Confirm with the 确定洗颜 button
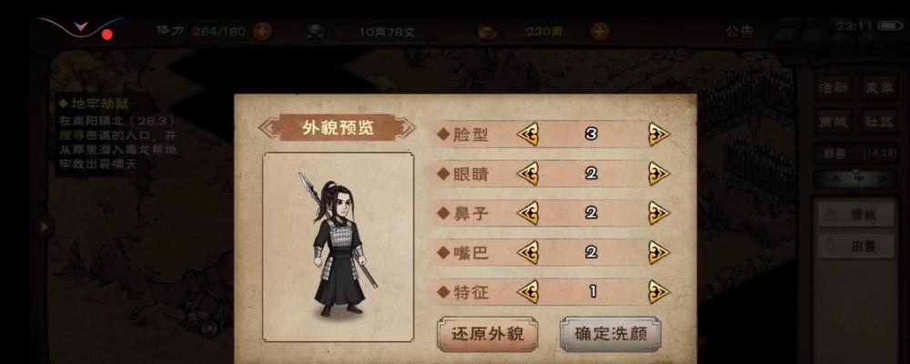This screenshot has height=364, width=910. coord(610,334)
